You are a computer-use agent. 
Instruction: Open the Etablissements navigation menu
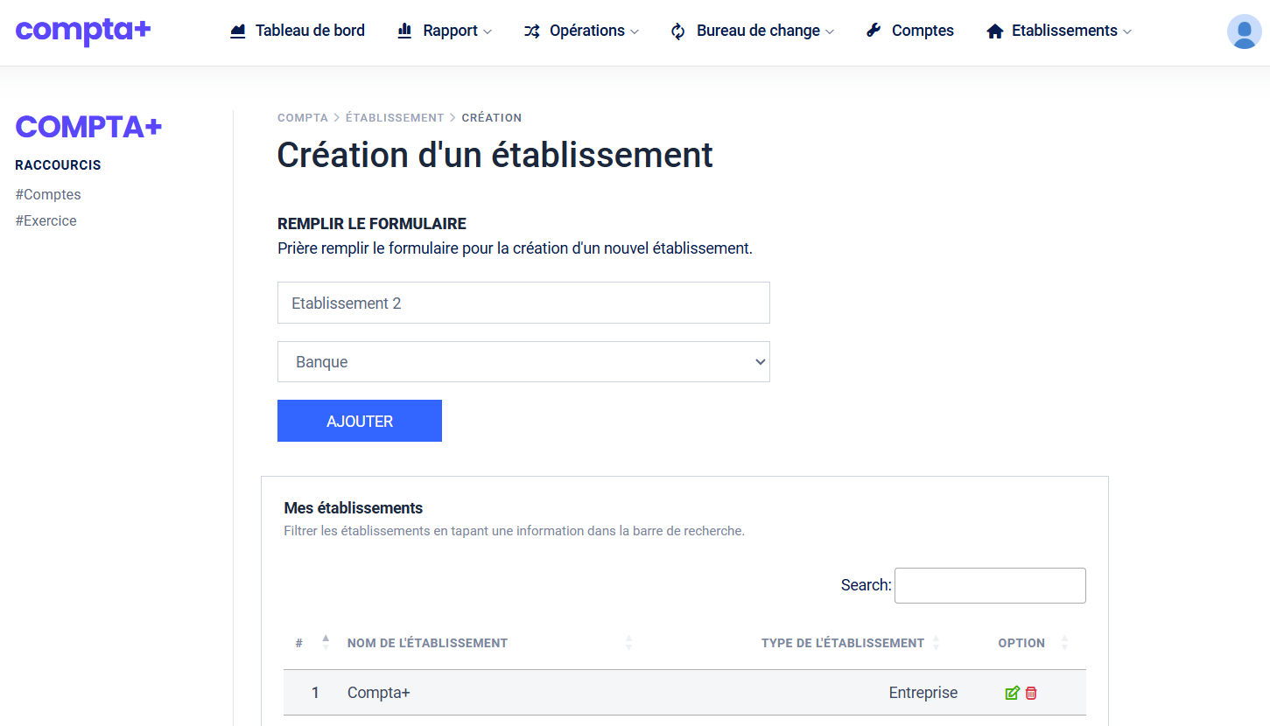[1066, 30]
